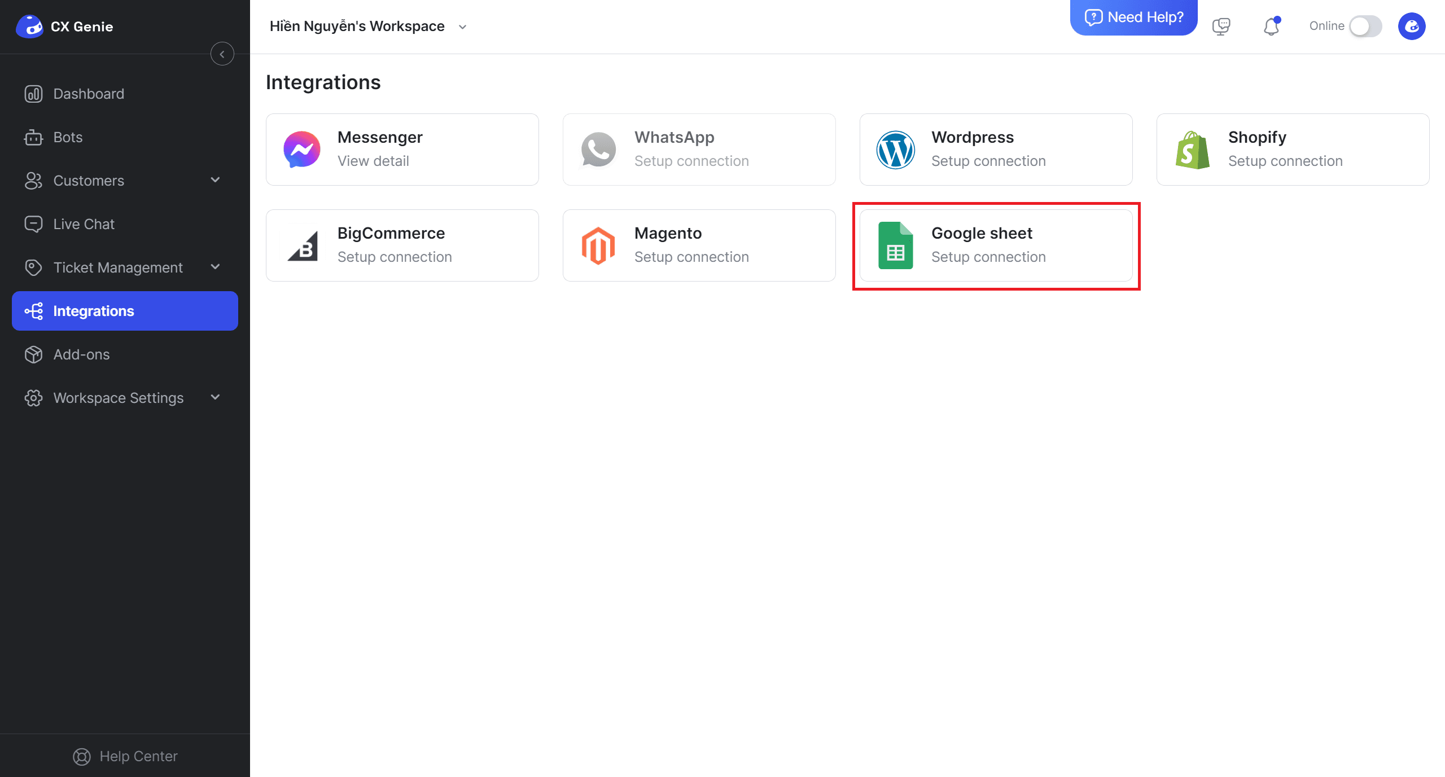Toggle the Online status switch
This screenshot has height=777, width=1445.
1365,26
